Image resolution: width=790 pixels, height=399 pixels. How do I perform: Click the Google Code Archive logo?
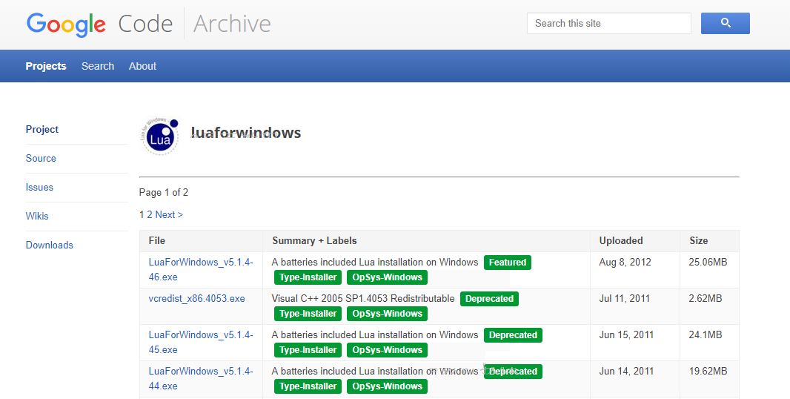(x=149, y=24)
